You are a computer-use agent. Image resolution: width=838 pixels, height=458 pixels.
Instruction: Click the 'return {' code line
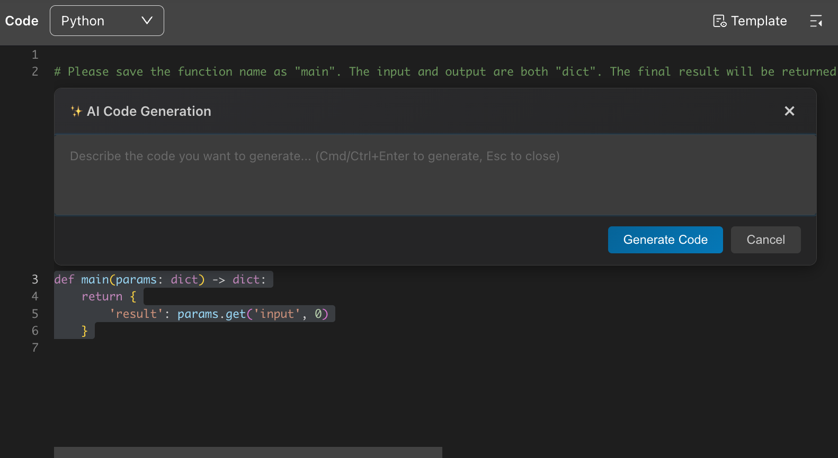109,297
